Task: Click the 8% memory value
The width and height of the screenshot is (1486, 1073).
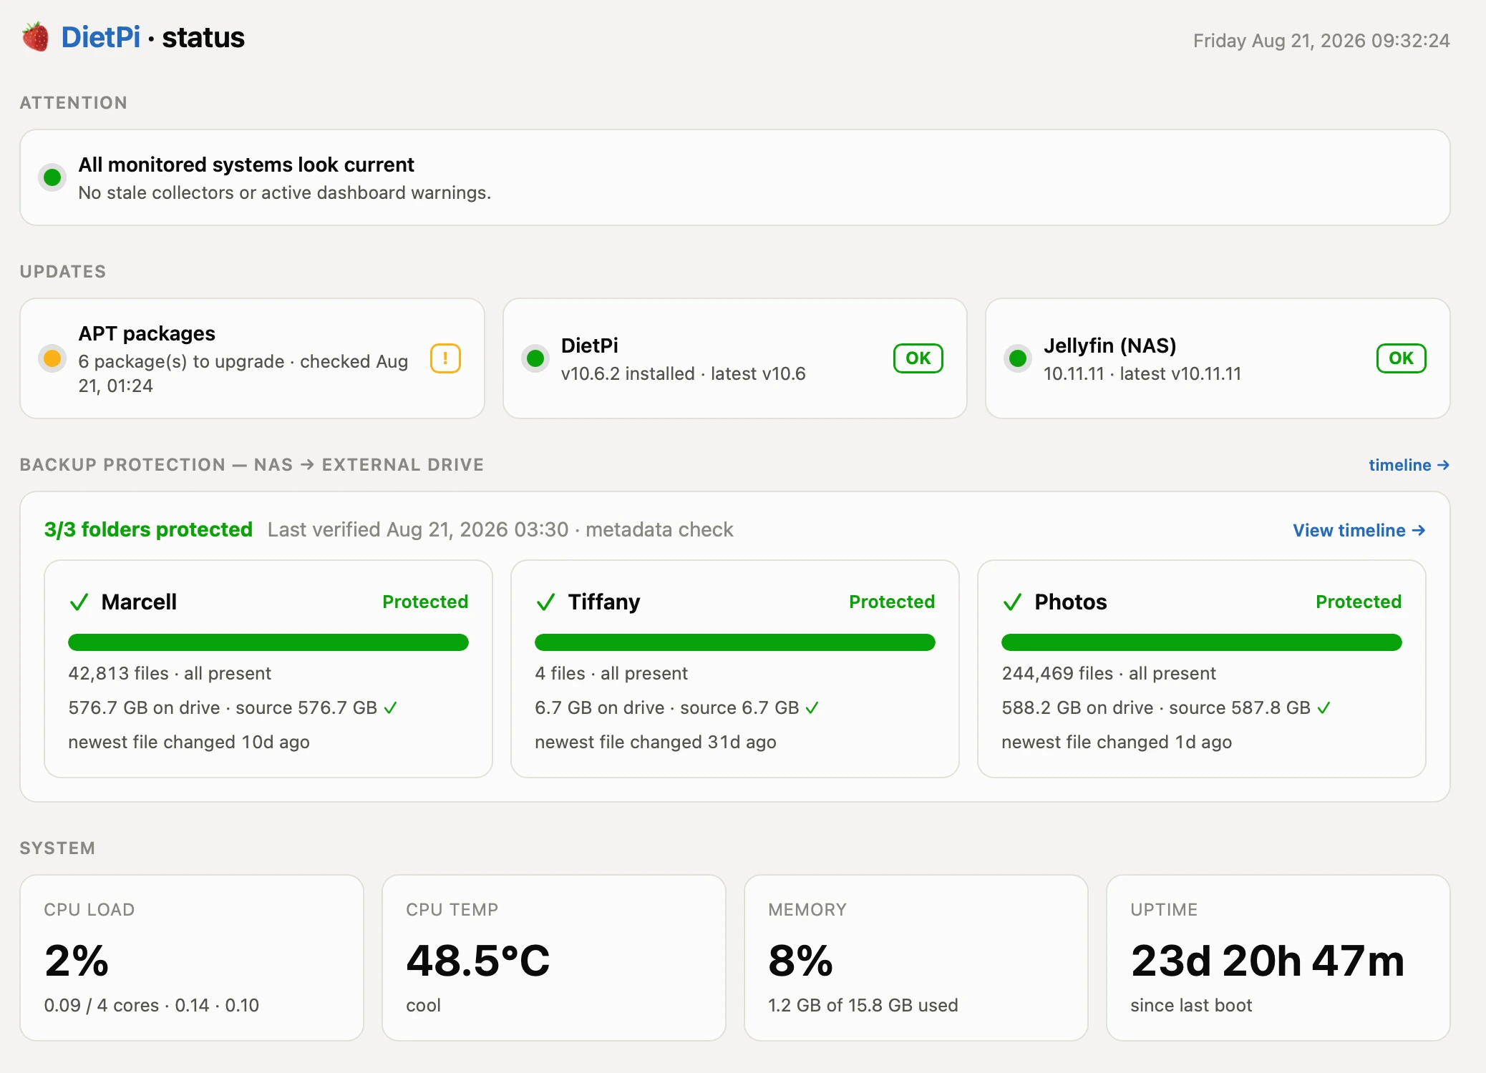Action: (x=800, y=960)
